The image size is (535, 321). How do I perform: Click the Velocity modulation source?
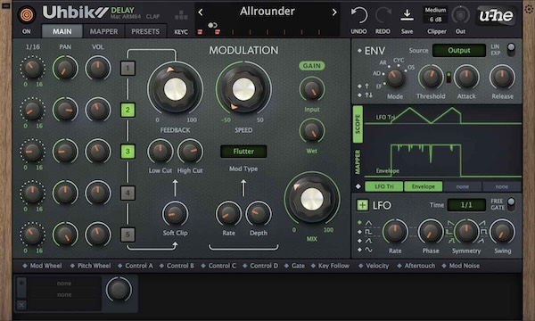tap(374, 266)
